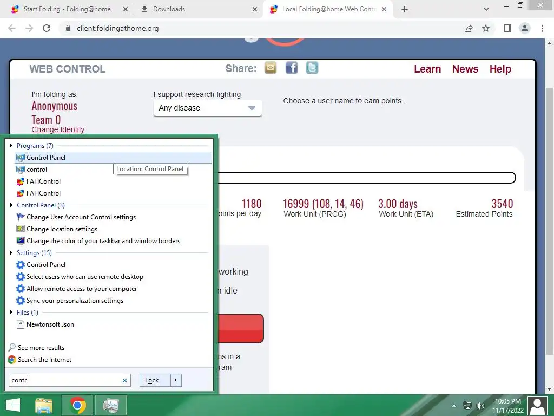Share on Facebook icon
This screenshot has height=416, width=554.
292,68
